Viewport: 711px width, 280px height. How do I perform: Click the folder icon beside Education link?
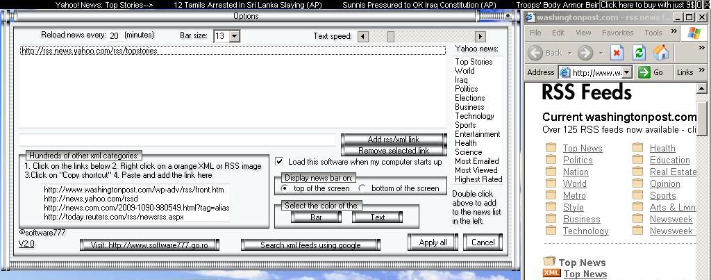click(x=638, y=160)
